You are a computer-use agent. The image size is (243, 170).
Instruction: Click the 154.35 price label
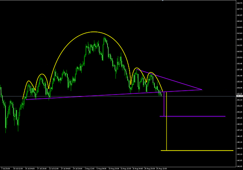tap(240, 88)
